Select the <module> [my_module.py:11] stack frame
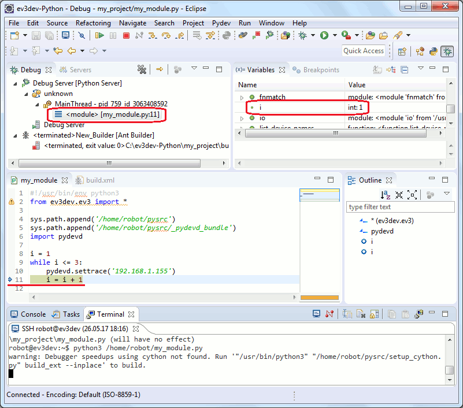The height and width of the screenshot is (408, 463). point(107,114)
